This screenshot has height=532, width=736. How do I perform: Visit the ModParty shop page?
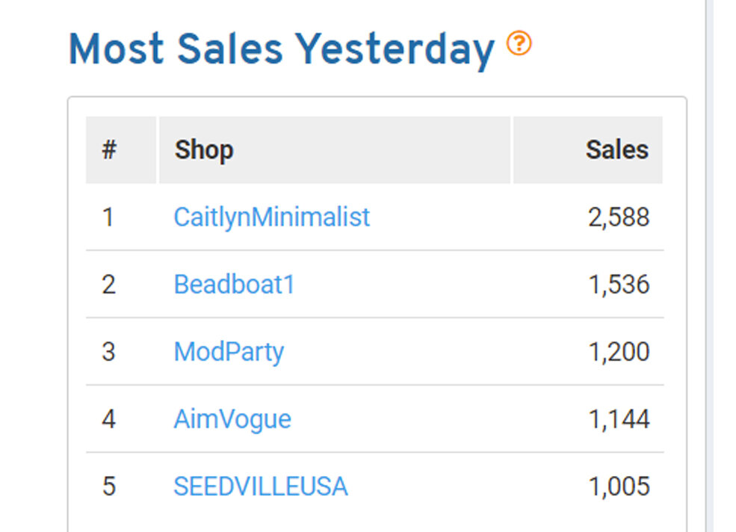229,352
